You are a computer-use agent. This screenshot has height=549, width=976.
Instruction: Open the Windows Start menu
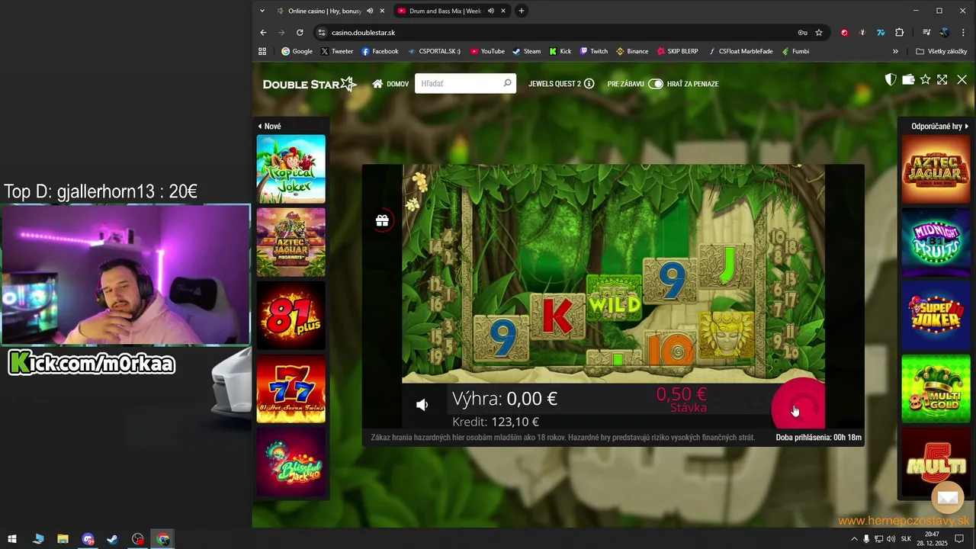(12, 539)
